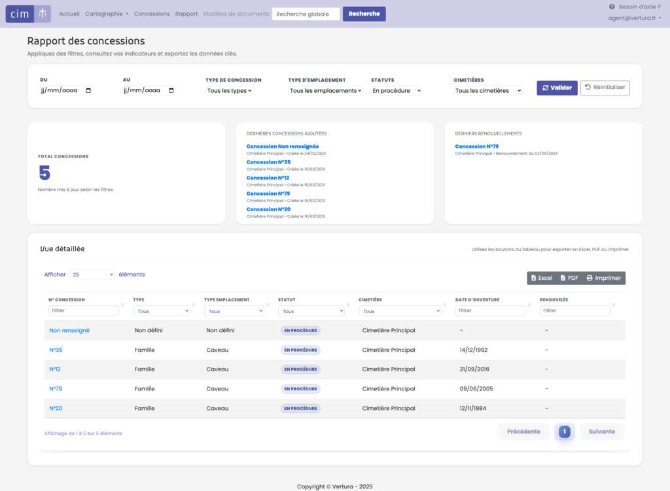Open the Statuts filter dropdown
670x491 pixels.
pos(397,91)
